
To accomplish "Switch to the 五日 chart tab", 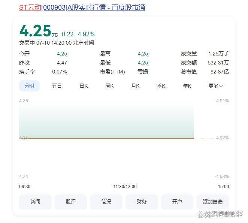I will coord(57,86).
